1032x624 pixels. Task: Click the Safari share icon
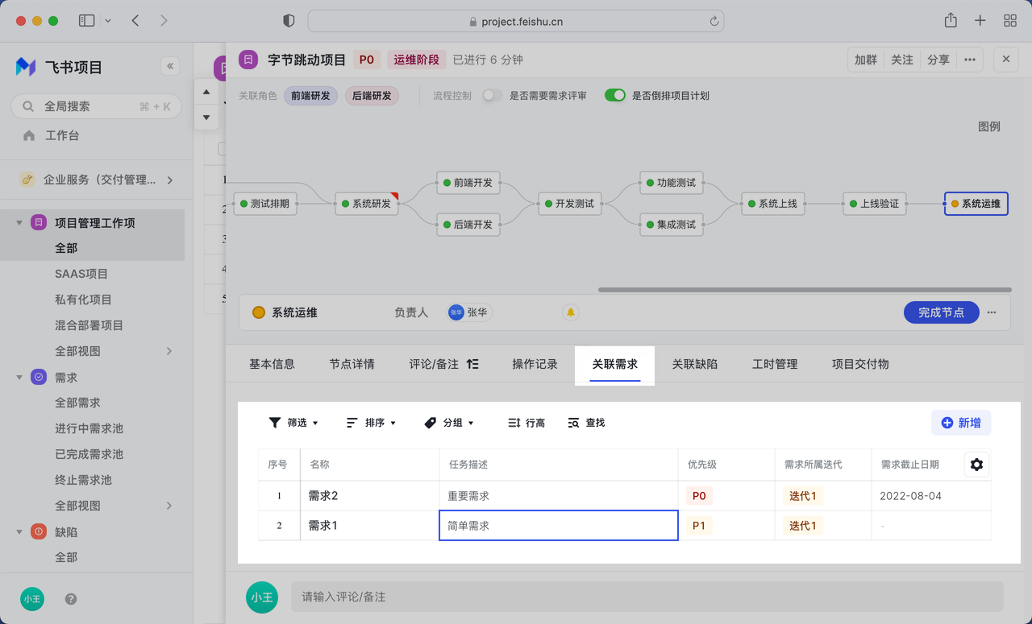951,21
